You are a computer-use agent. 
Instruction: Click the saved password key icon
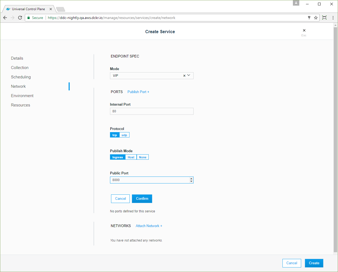click(309, 18)
